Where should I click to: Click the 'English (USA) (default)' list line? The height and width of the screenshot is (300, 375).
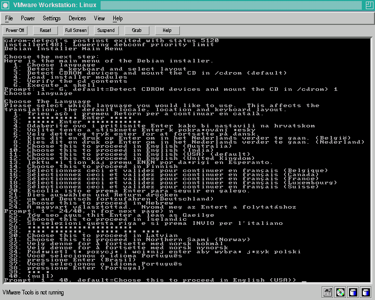[x=130, y=154]
